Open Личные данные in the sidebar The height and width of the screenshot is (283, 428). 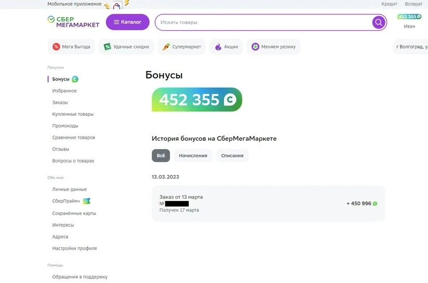coord(70,190)
